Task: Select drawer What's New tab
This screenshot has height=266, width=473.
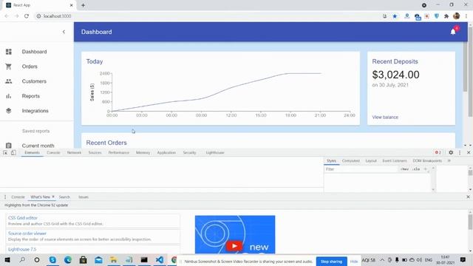Action: click(40, 197)
